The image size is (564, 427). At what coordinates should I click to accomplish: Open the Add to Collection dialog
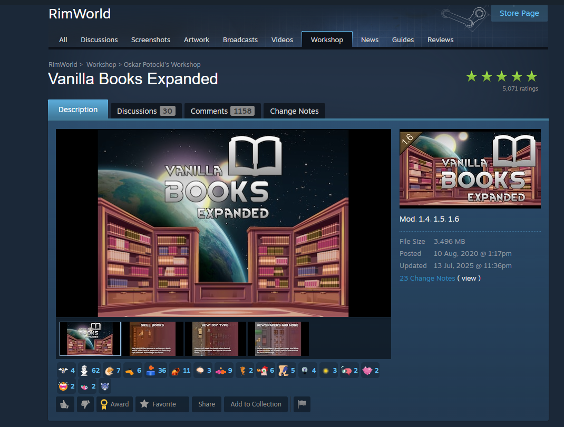[x=256, y=404]
